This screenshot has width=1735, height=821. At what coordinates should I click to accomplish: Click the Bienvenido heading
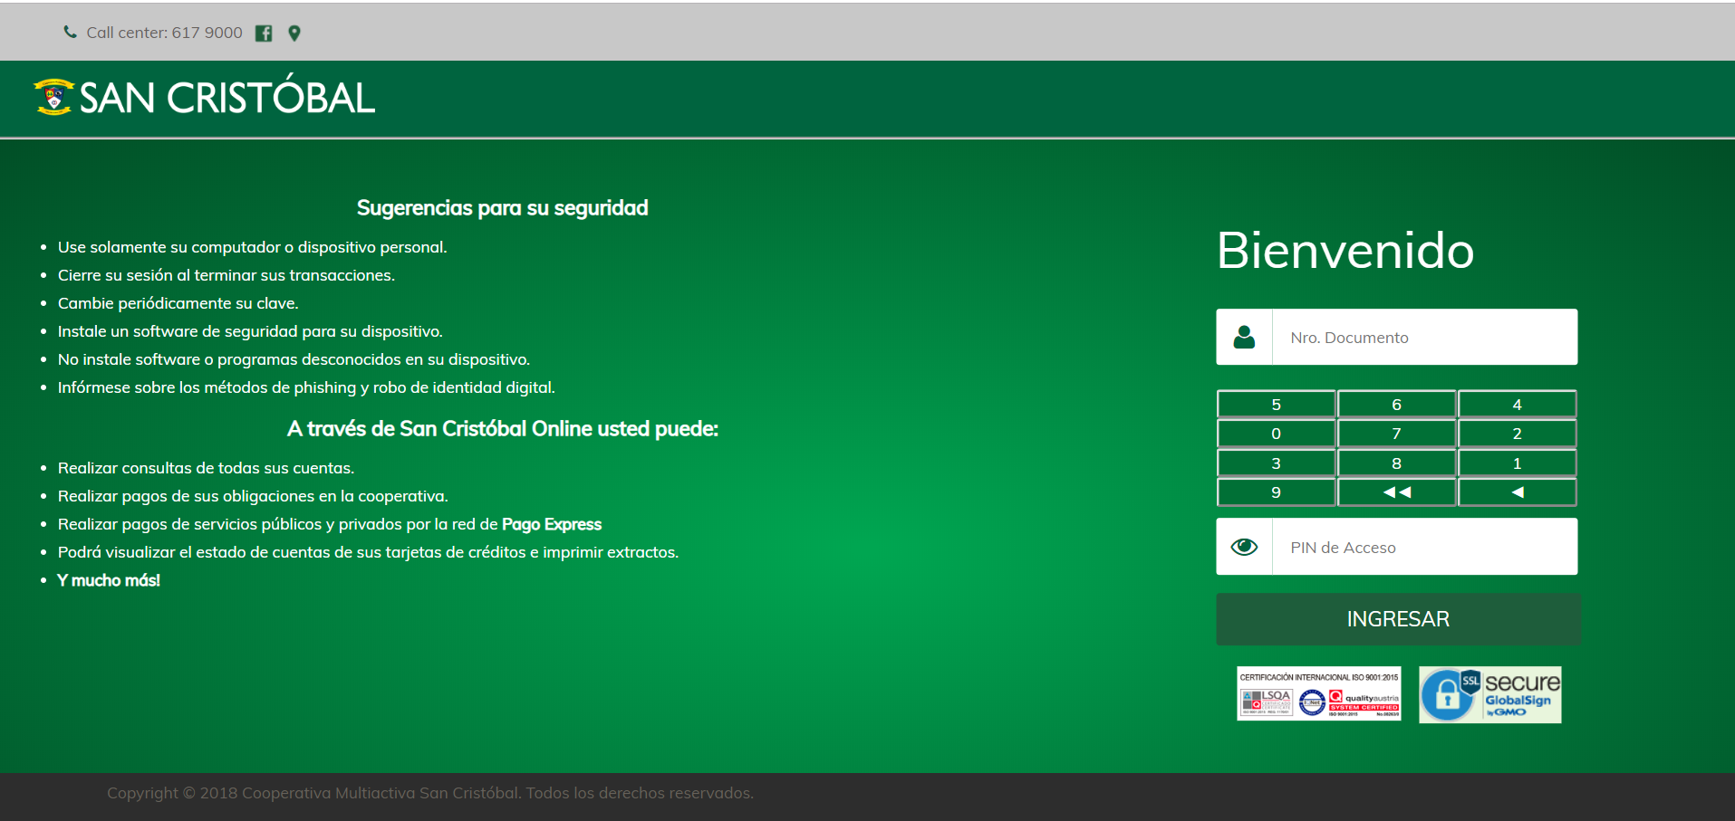[x=1345, y=250]
